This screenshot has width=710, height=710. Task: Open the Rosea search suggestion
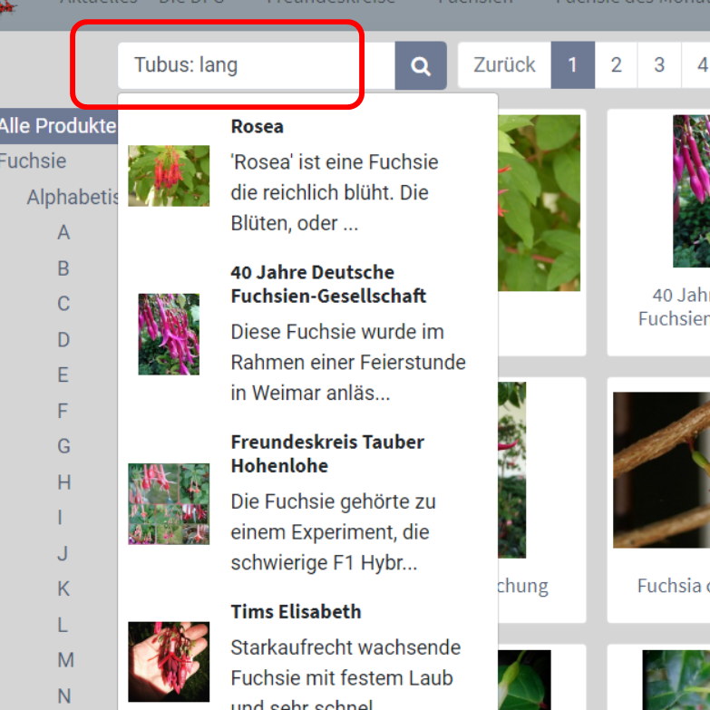(258, 126)
